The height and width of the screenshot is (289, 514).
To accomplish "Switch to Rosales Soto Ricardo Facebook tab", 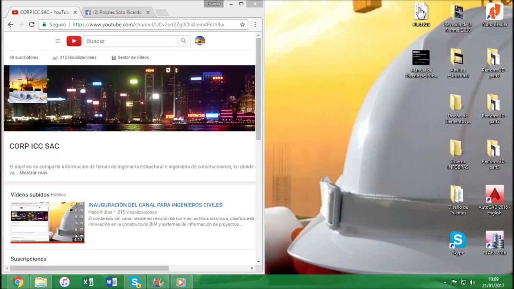I will coord(117,12).
